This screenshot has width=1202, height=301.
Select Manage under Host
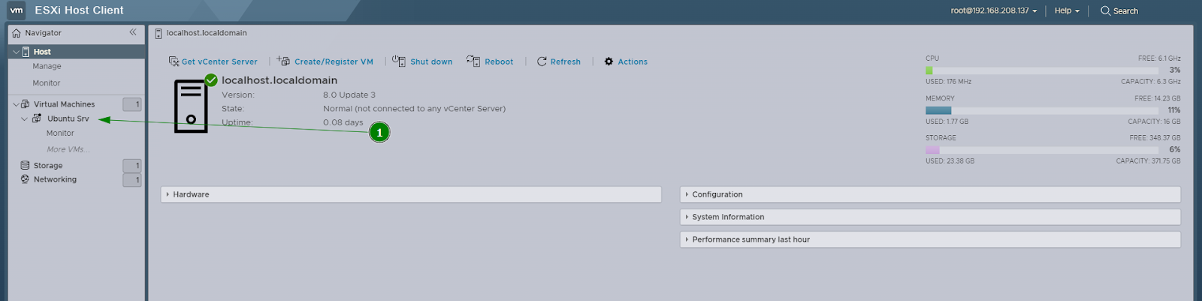click(x=47, y=66)
